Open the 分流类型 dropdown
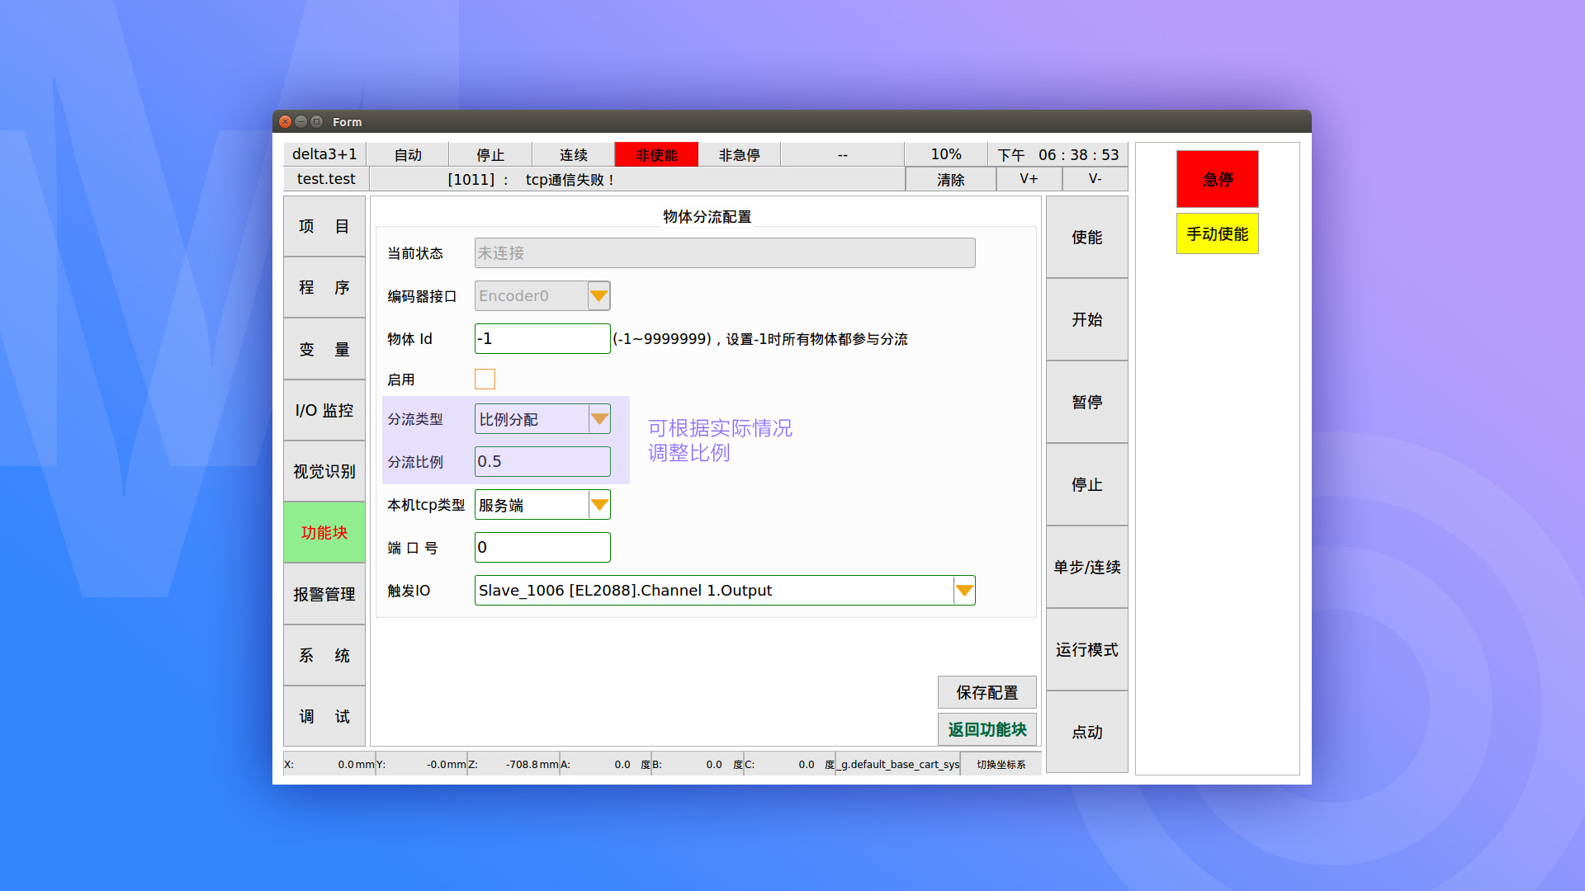Screen dimensions: 1585x891 click(599, 418)
